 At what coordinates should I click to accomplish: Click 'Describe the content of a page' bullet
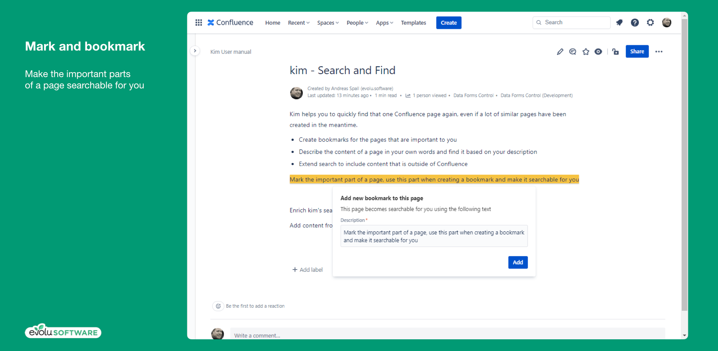(418, 152)
